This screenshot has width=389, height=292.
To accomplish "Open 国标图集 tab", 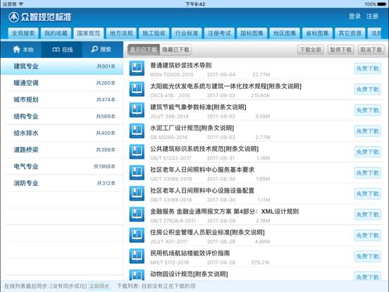I will (x=252, y=33).
